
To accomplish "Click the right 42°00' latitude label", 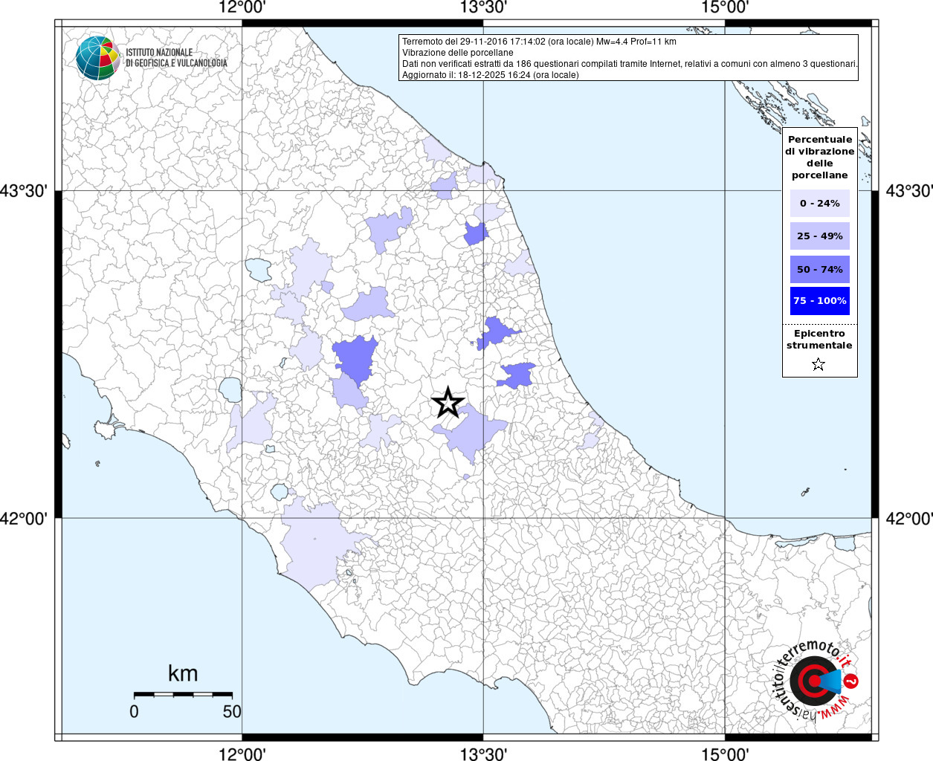I will (x=908, y=518).
